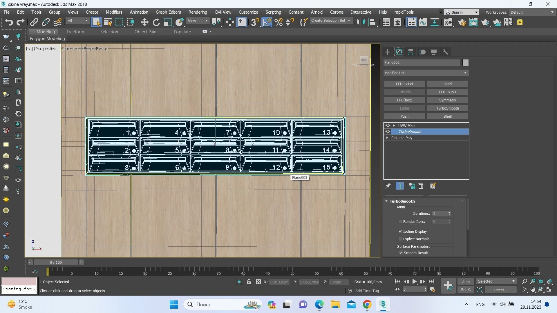
Task: Select the Move tool in main toolbar
Action: pyautogui.click(x=144, y=22)
